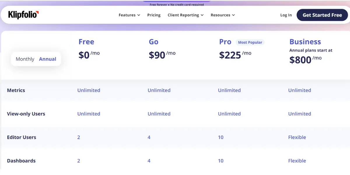This screenshot has height=175, width=350.
Task: Click Flexible in Editor Users row
Action: [x=297, y=137]
